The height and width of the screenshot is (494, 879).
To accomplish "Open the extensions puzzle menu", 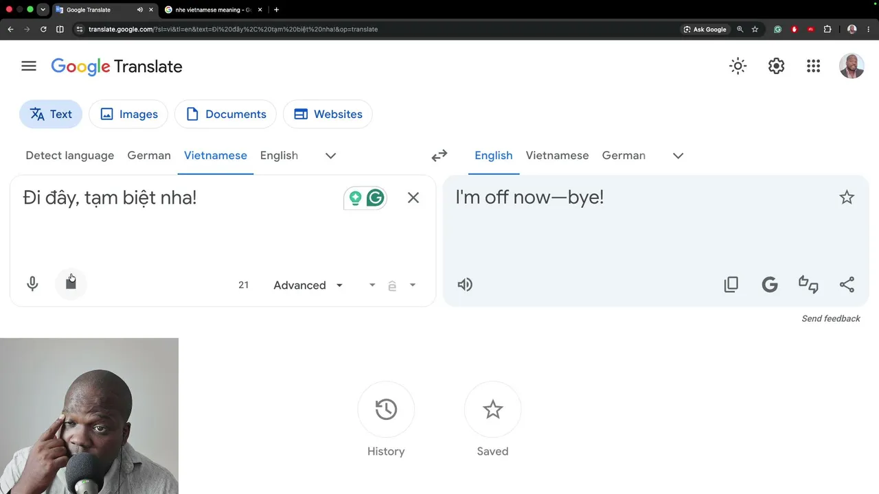I will (x=827, y=30).
